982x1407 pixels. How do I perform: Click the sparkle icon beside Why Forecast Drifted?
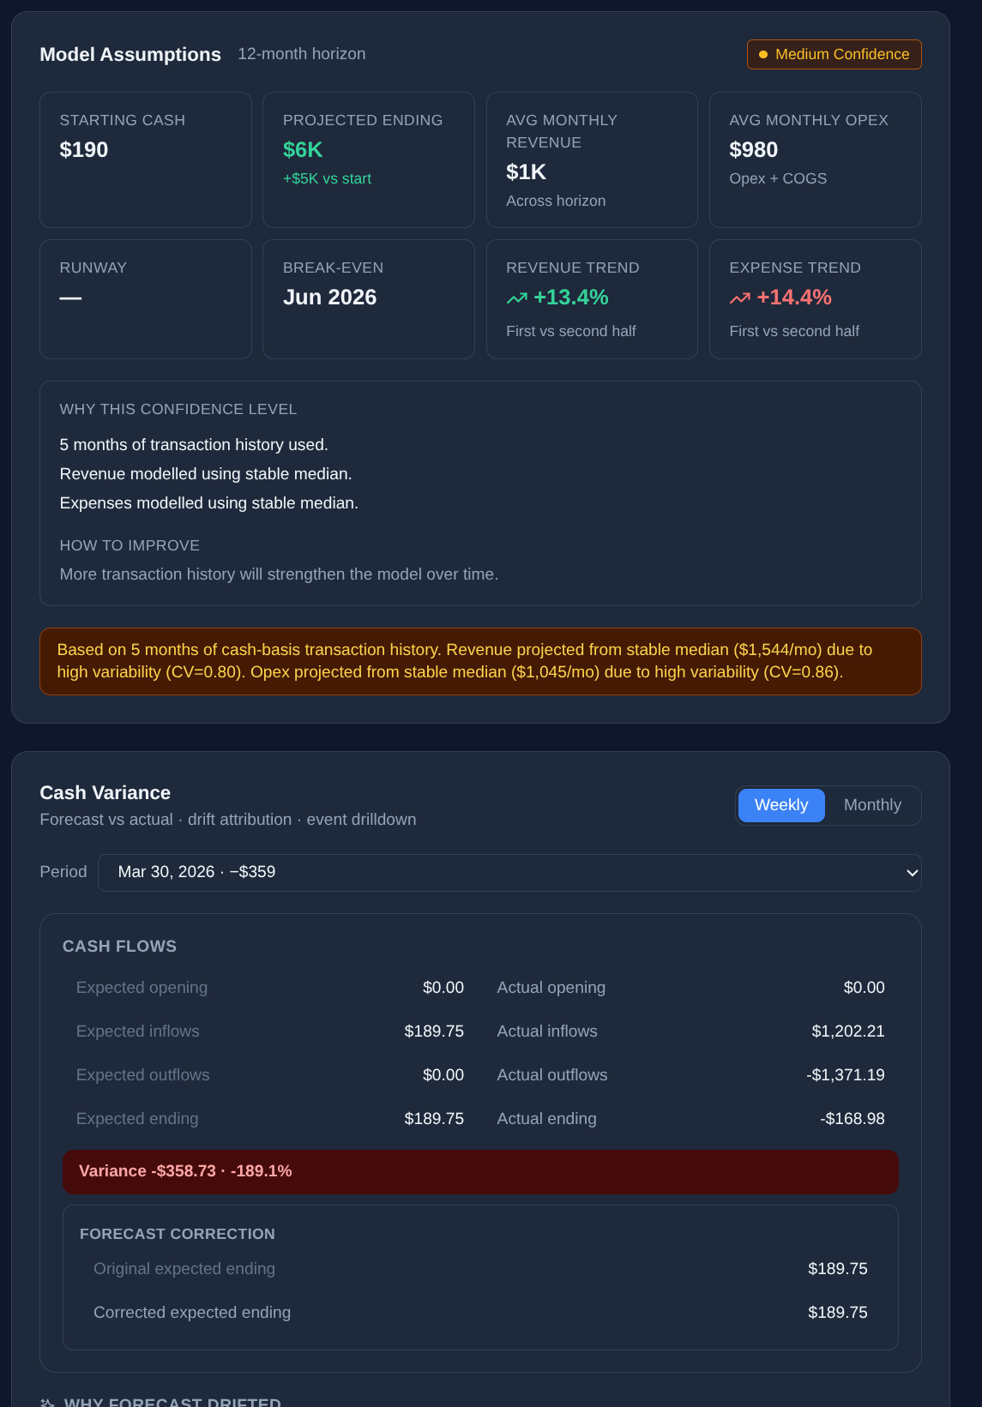(x=48, y=1402)
